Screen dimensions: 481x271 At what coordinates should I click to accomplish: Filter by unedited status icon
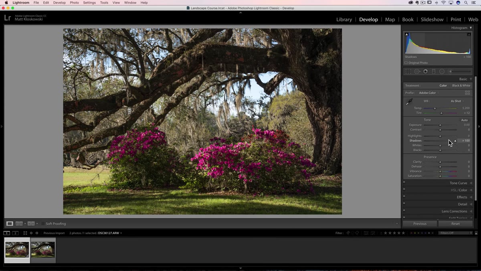pos(373,233)
